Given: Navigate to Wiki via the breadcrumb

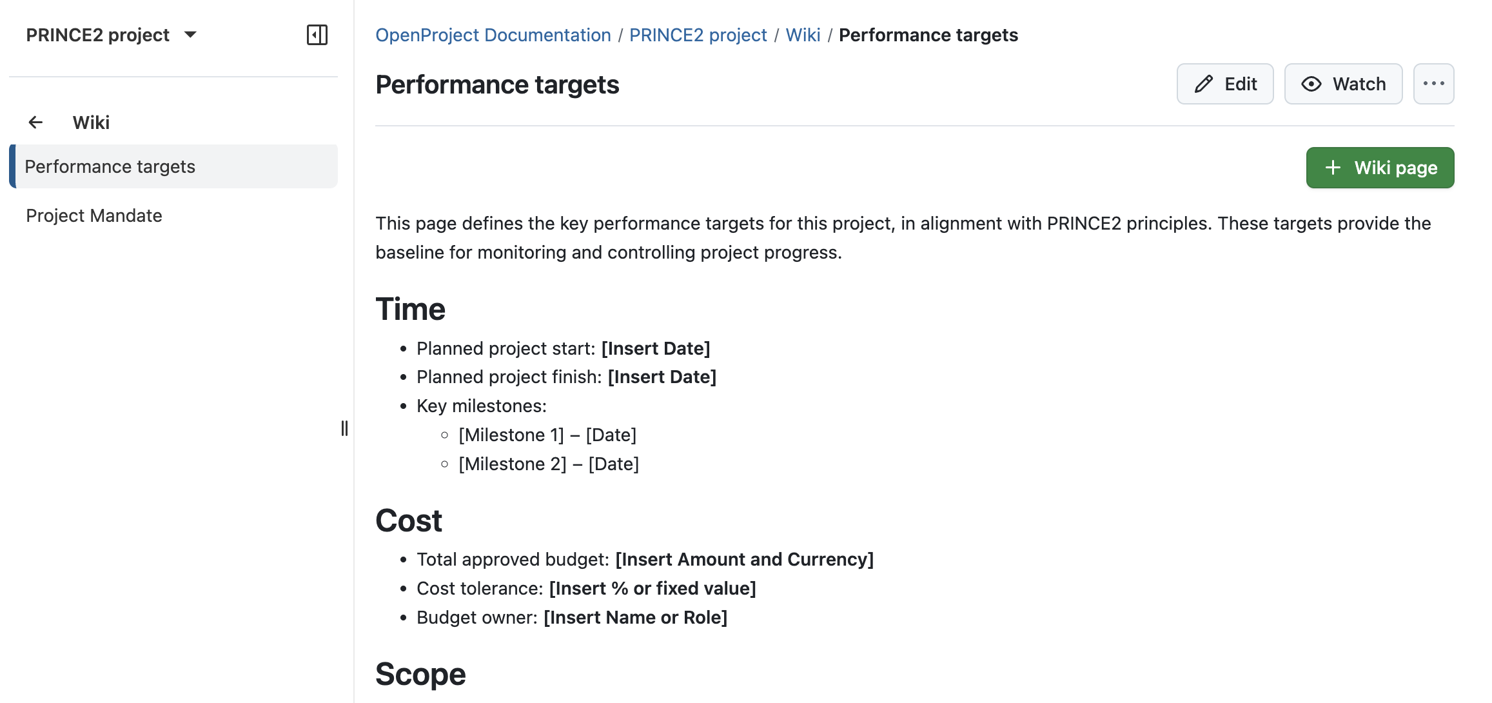Looking at the screenshot, I should click(803, 35).
